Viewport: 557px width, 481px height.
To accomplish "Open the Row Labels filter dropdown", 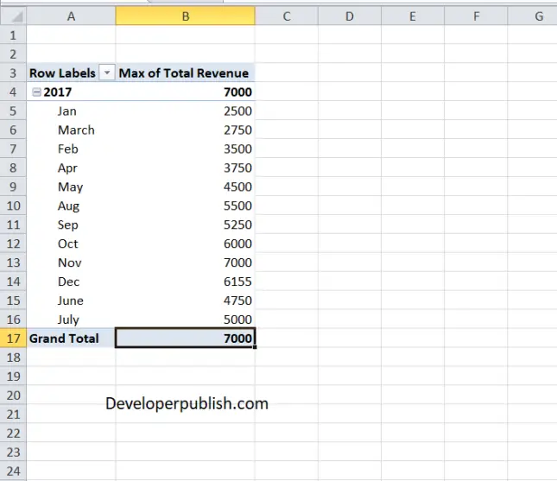I will pos(107,73).
